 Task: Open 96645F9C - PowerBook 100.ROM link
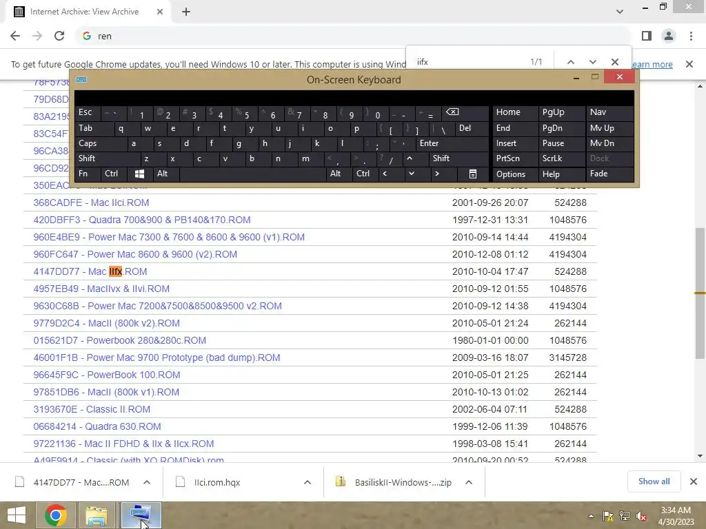pos(107,375)
